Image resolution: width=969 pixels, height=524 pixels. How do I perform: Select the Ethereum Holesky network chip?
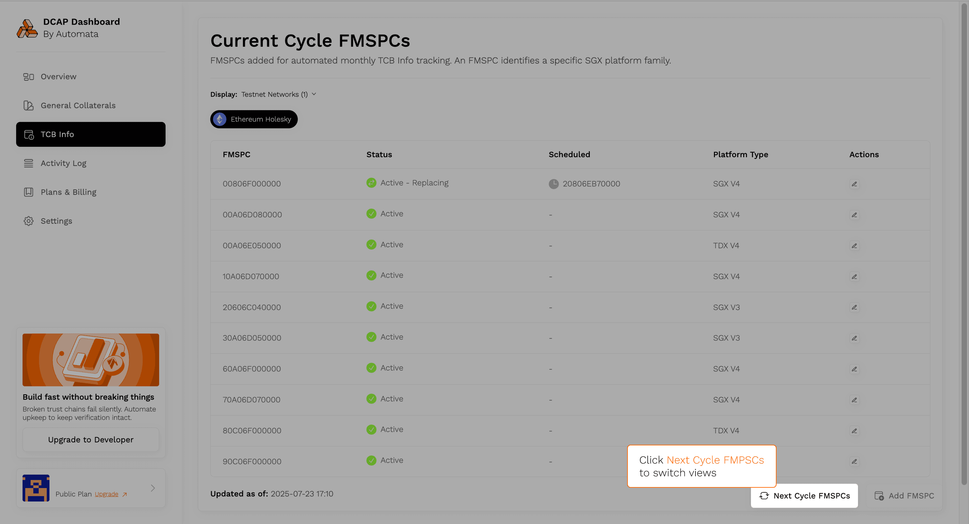pyautogui.click(x=254, y=119)
